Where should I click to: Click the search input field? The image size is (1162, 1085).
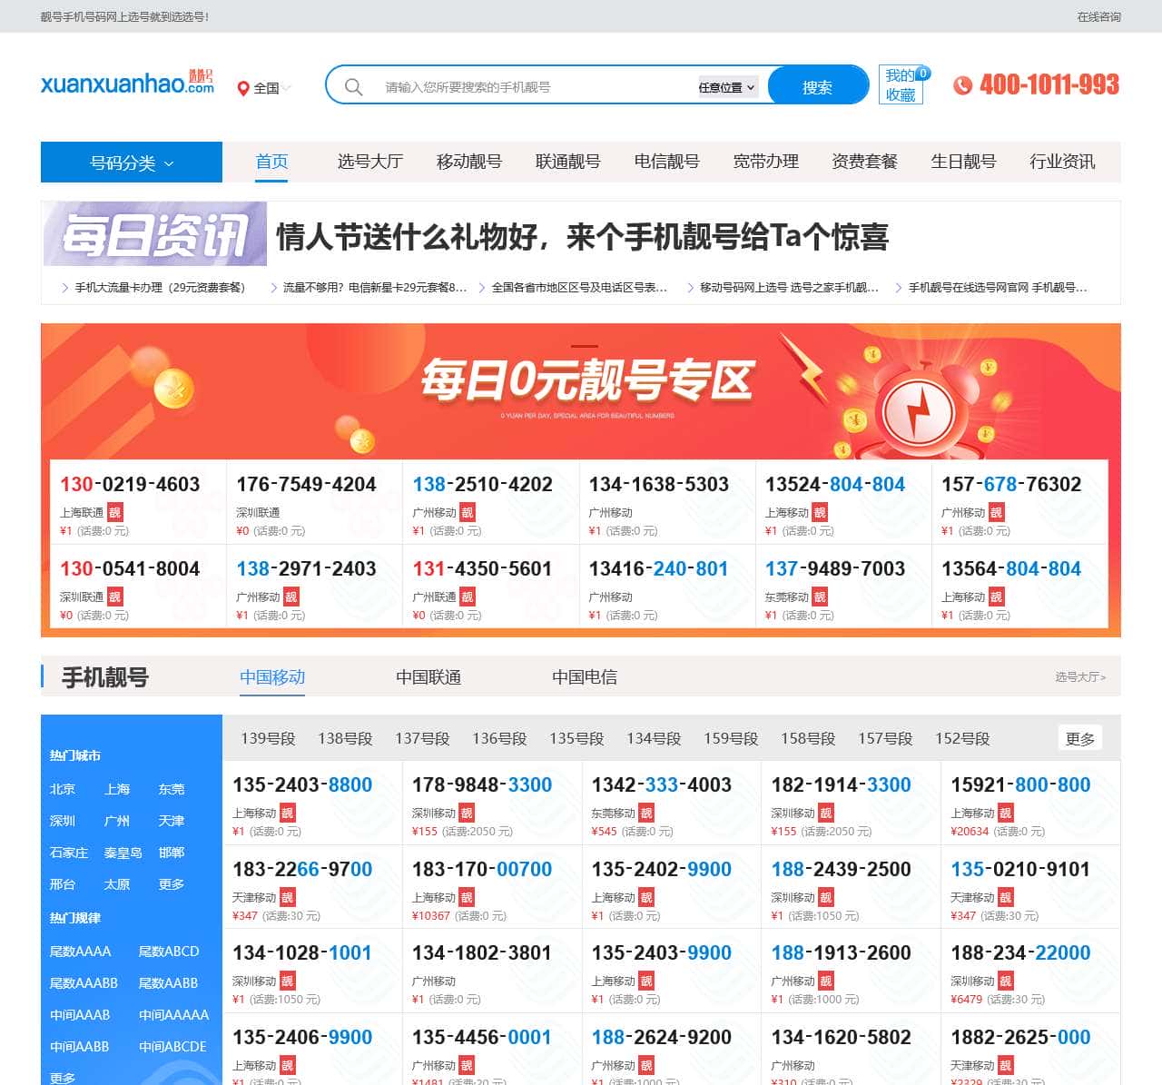pos(536,87)
